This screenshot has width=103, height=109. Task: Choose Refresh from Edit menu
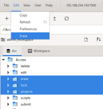point(30,22)
